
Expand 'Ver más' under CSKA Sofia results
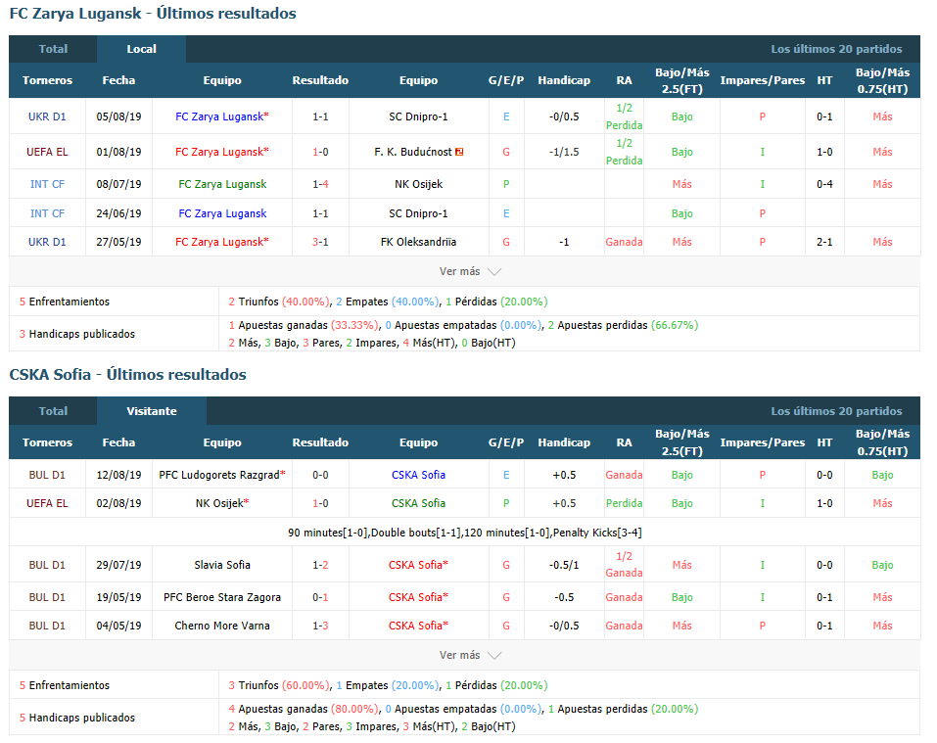pyautogui.click(x=470, y=655)
